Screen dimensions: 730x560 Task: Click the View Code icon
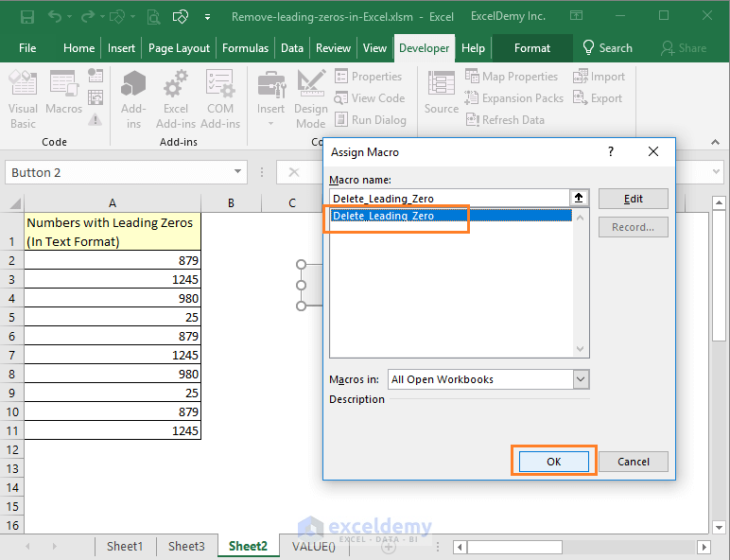pyautogui.click(x=340, y=98)
